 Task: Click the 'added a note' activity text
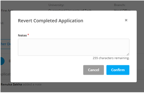pos(32,84)
